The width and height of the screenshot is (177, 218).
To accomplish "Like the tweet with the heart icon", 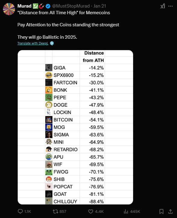I will tap(91, 211).
